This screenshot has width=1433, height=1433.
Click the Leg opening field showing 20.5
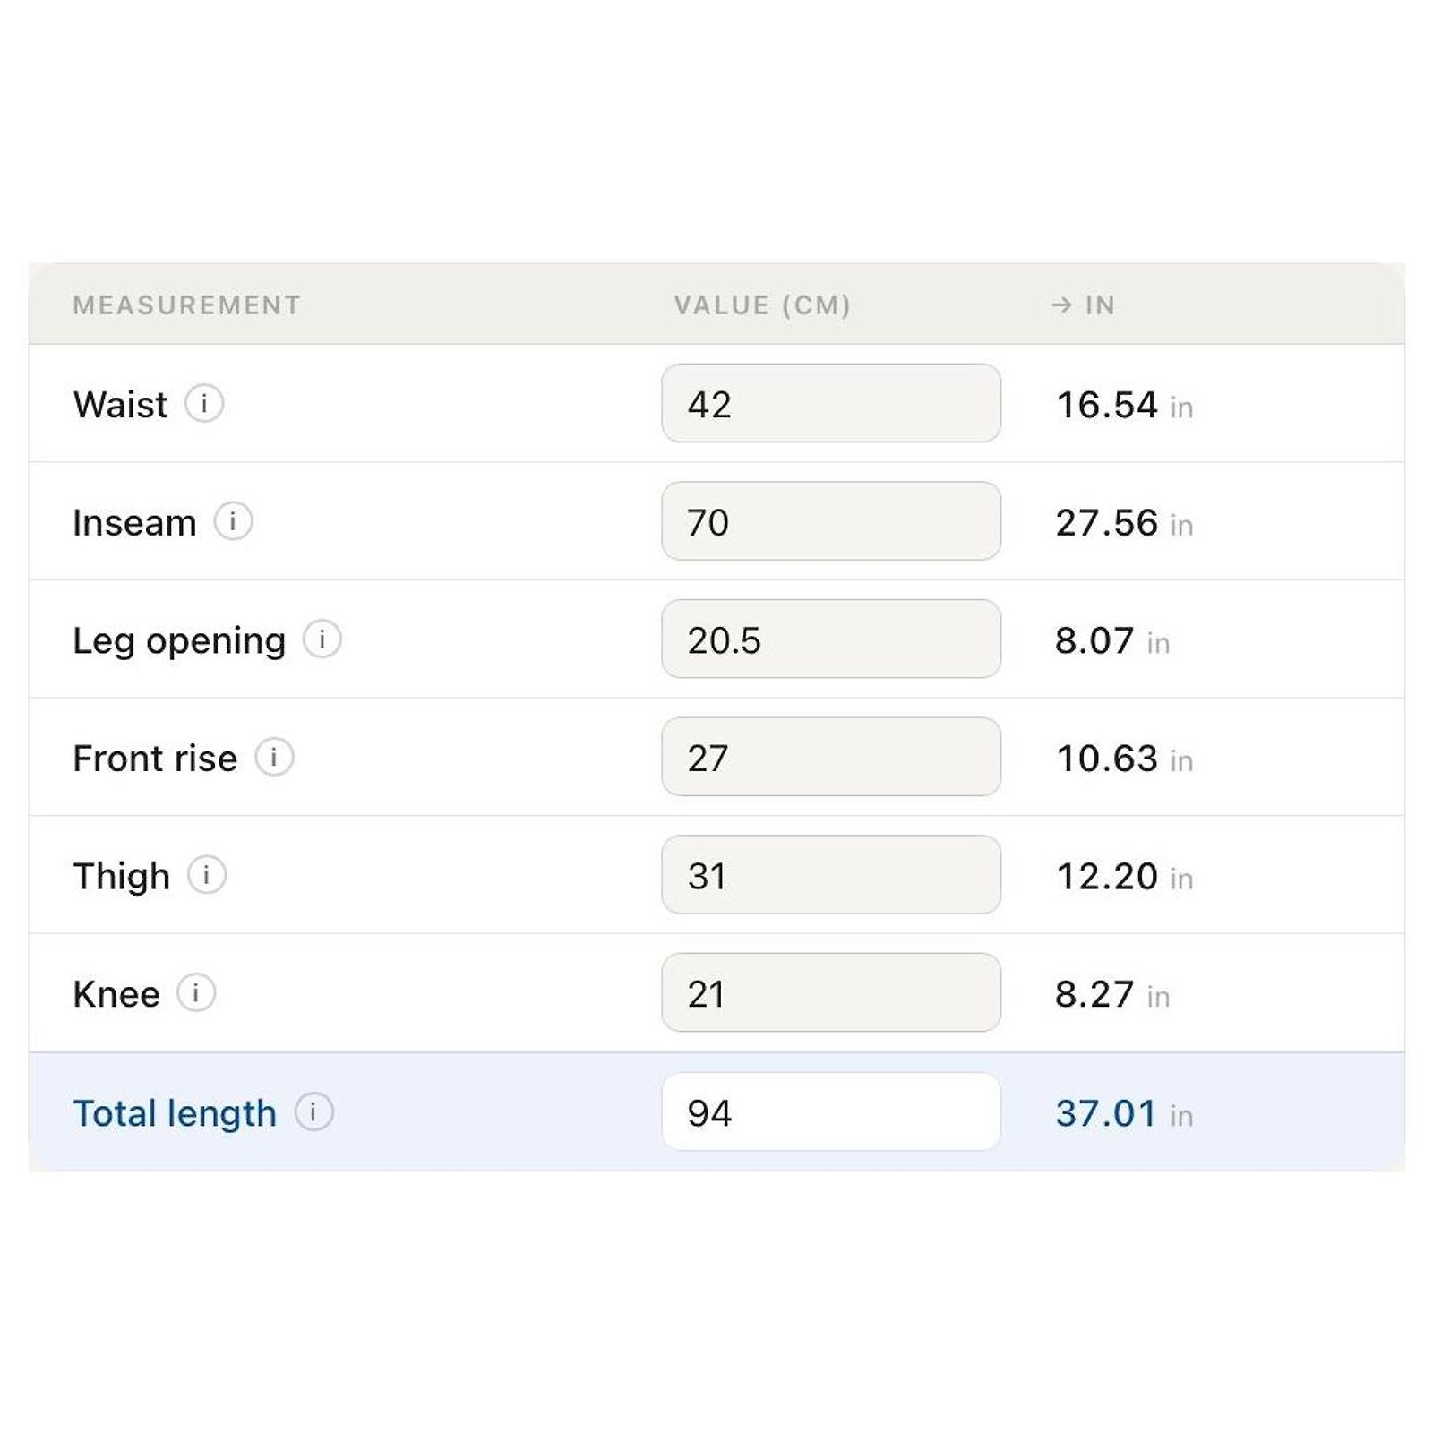point(831,639)
